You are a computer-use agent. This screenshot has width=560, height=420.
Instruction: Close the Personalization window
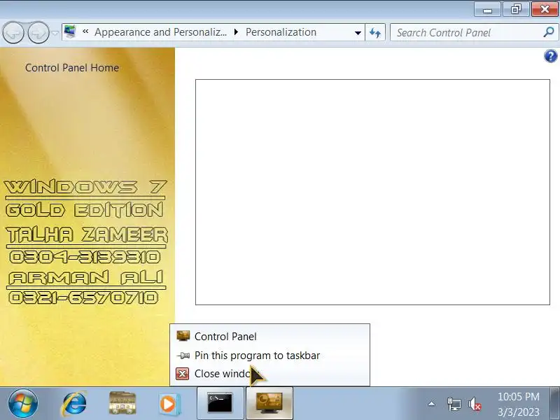coord(545,9)
